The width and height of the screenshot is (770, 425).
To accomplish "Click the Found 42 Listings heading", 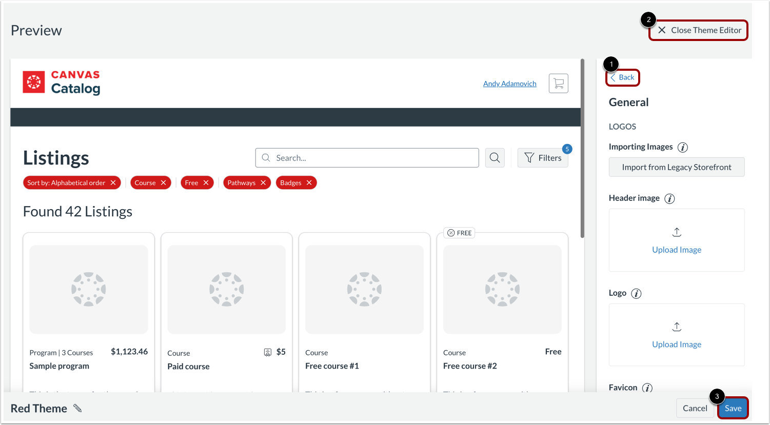I will [77, 212].
